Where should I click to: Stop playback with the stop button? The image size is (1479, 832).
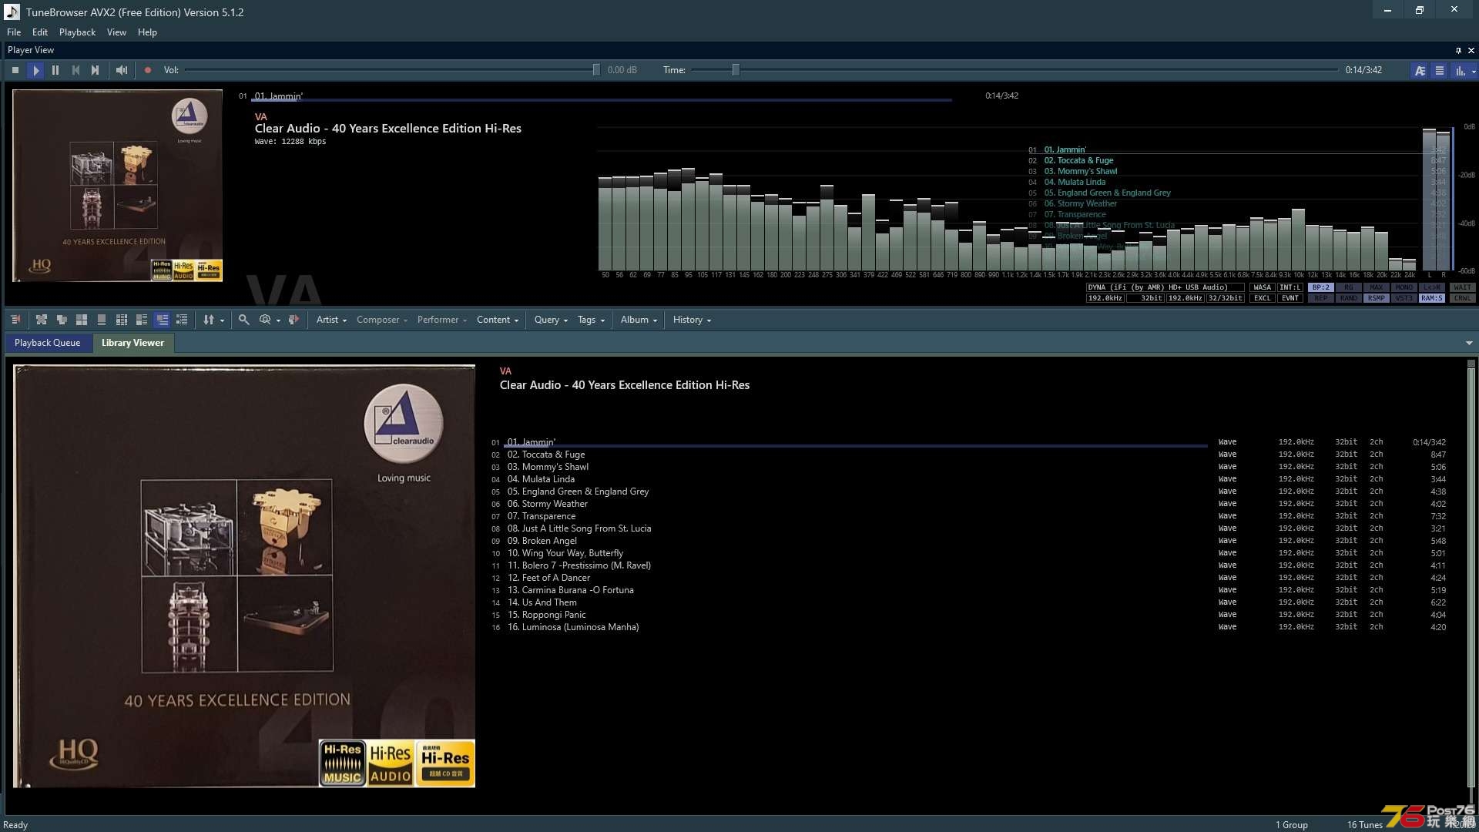[x=15, y=70]
